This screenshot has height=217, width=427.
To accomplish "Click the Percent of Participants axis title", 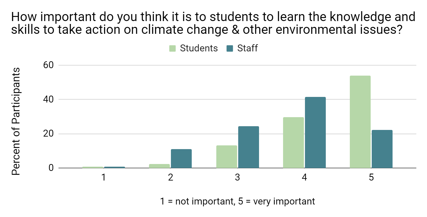I will click(16, 121).
